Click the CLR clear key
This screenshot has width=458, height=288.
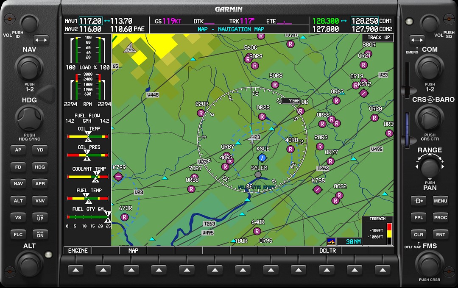[419, 235]
